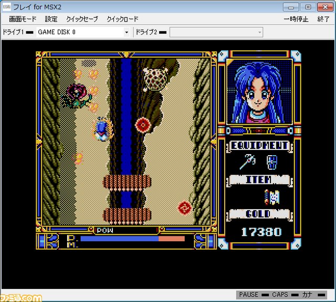Click クイックセーブ to quick save
The image size is (336, 302).
pos(82,19)
